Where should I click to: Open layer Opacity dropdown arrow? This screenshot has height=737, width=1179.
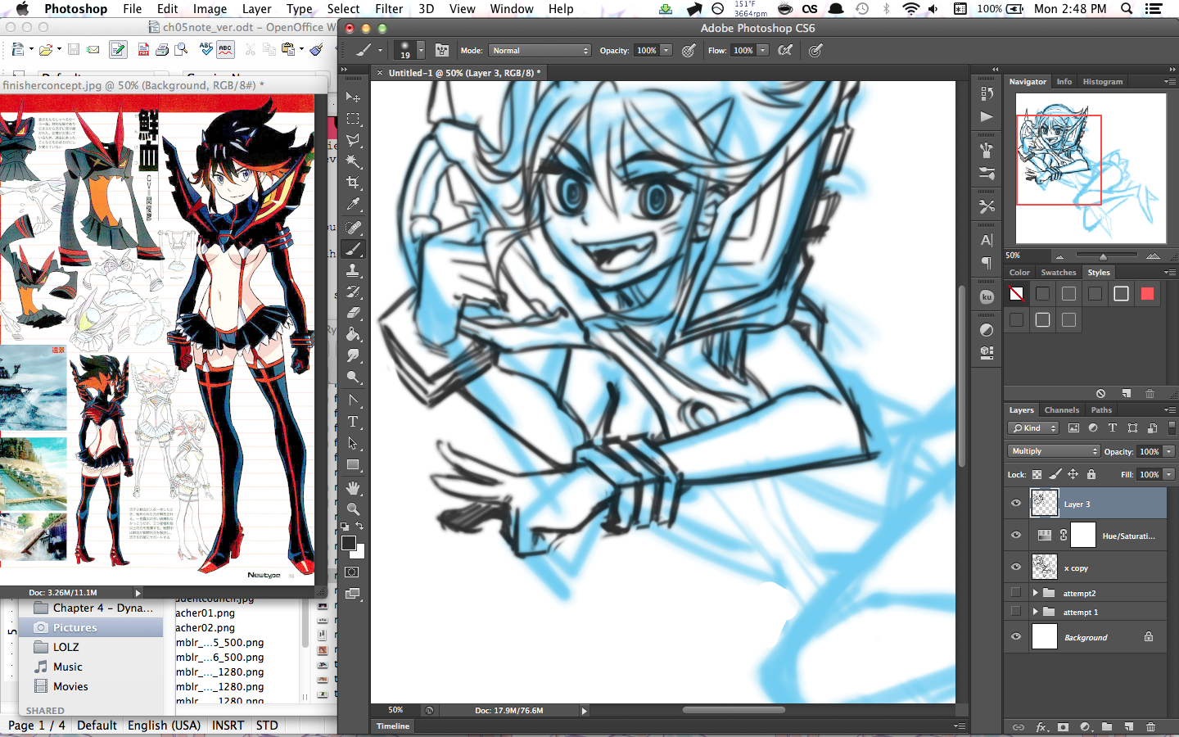(1169, 451)
